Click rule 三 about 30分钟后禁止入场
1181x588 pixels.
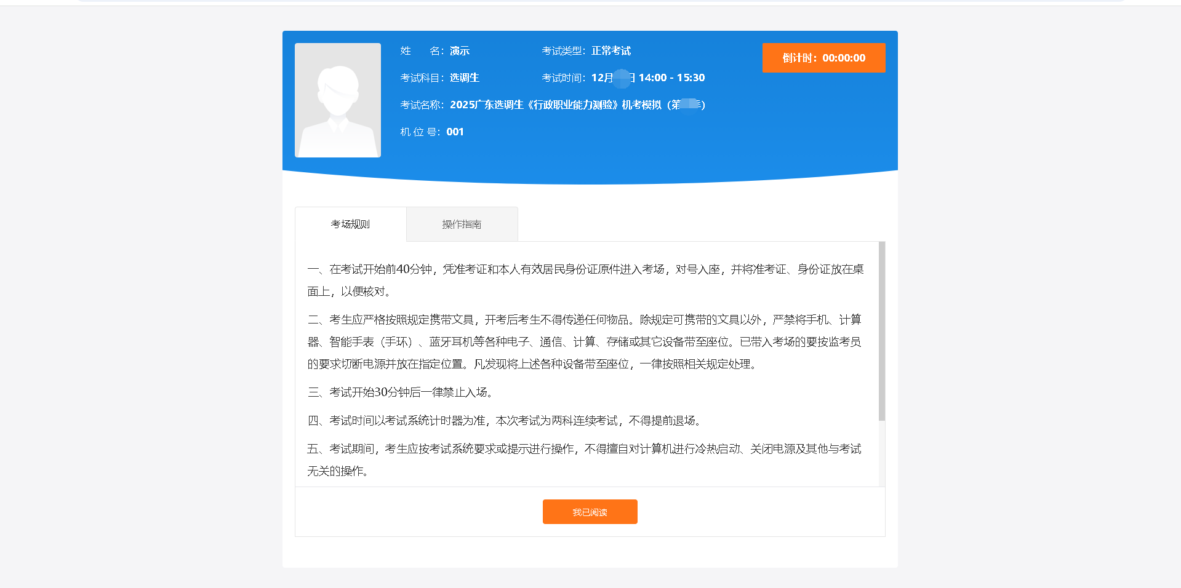tap(401, 392)
